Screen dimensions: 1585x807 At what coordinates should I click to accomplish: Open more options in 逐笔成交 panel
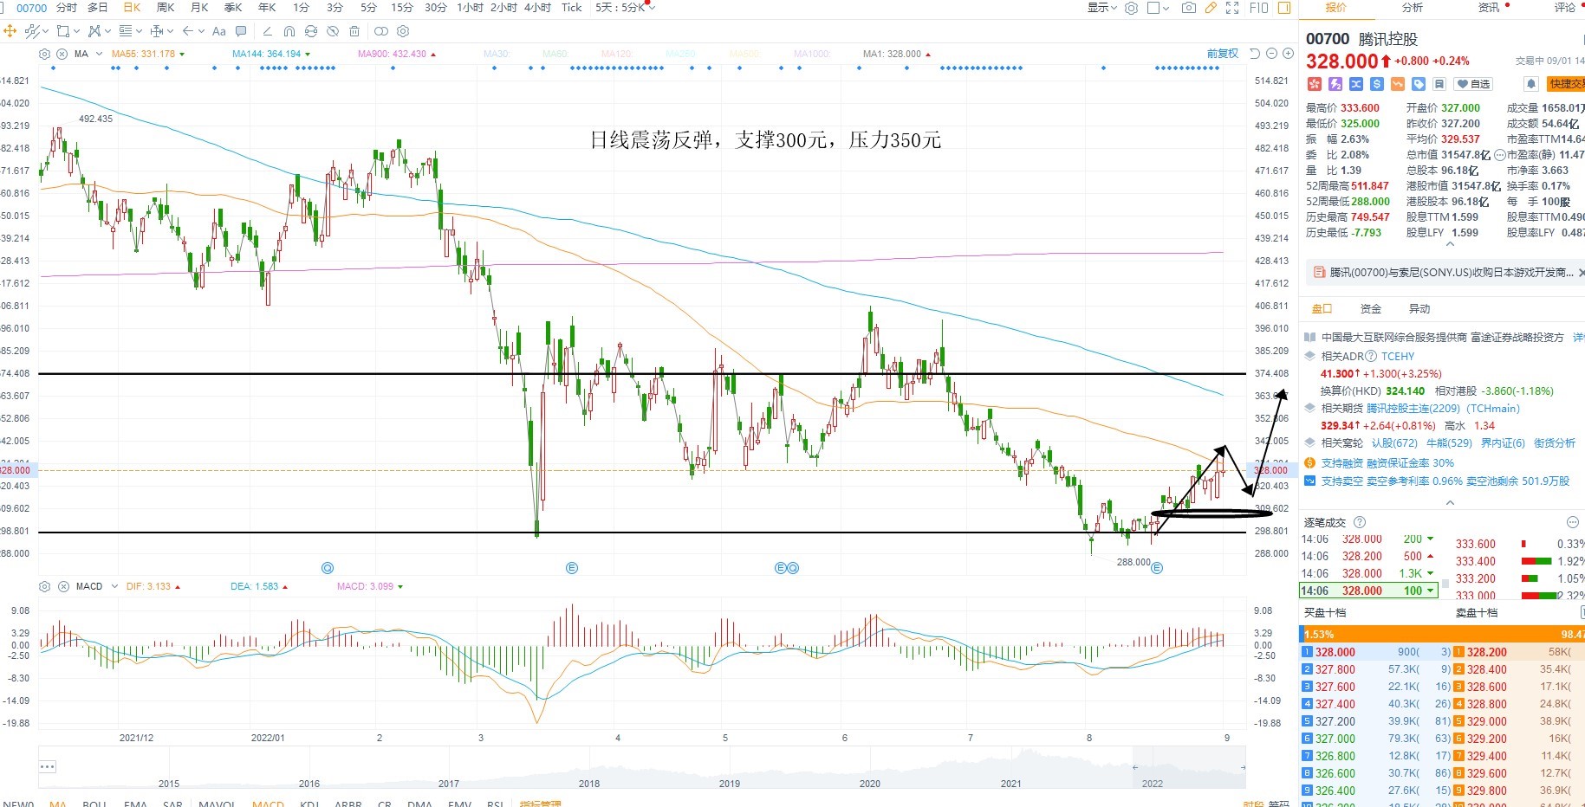[1573, 522]
